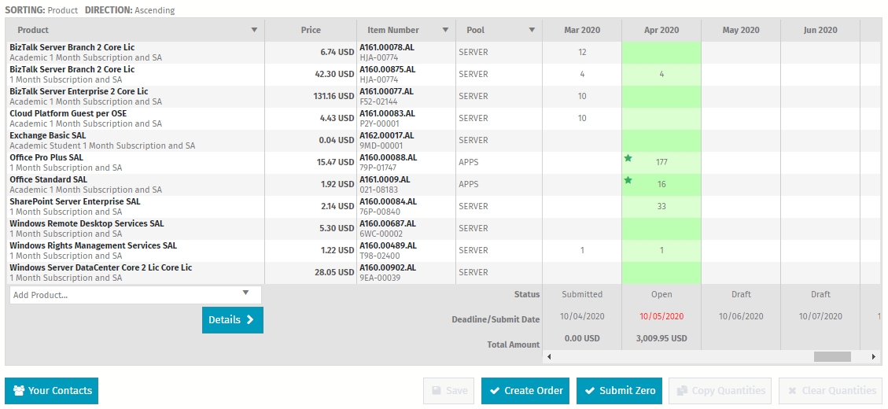The image size is (888, 409).
Task: Select the Apr 2020 column header
Action: point(661,30)
